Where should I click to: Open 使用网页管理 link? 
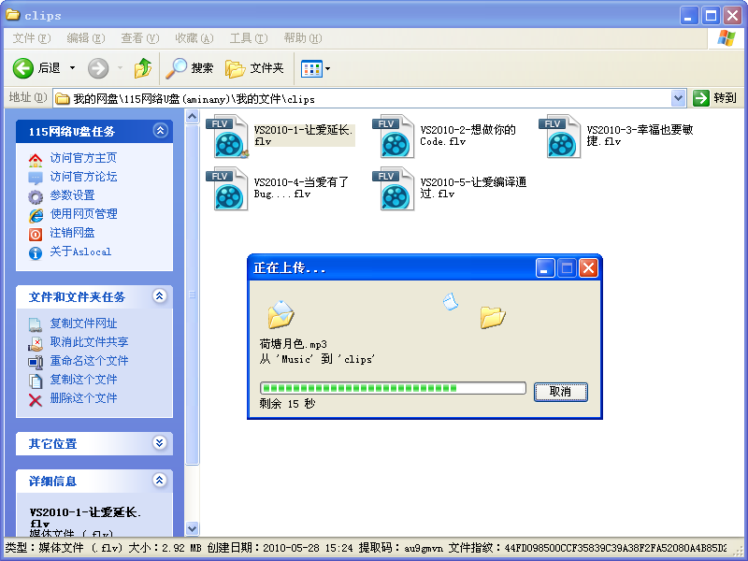coord(83,214)
